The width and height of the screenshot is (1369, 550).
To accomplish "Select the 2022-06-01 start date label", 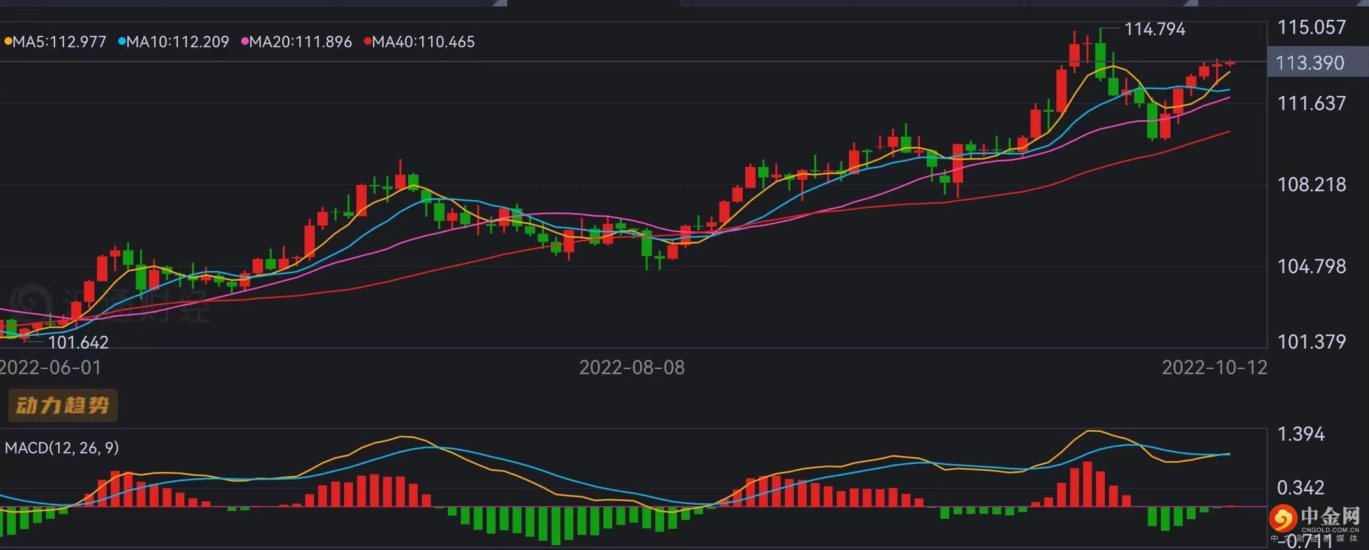I will click(x=50, y=368).
